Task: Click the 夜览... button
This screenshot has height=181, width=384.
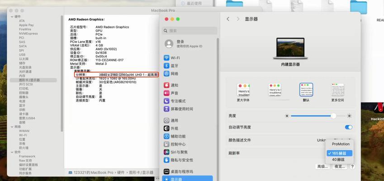Action: coord(340,167)
